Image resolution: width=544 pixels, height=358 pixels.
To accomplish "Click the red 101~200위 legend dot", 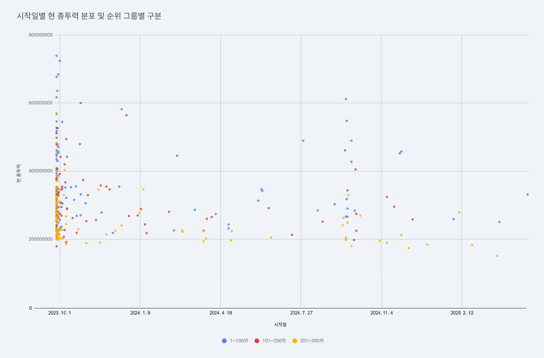I will 257,341.
